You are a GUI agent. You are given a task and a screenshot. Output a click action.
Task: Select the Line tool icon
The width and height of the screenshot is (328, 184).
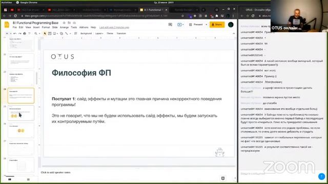click(67, 33)
